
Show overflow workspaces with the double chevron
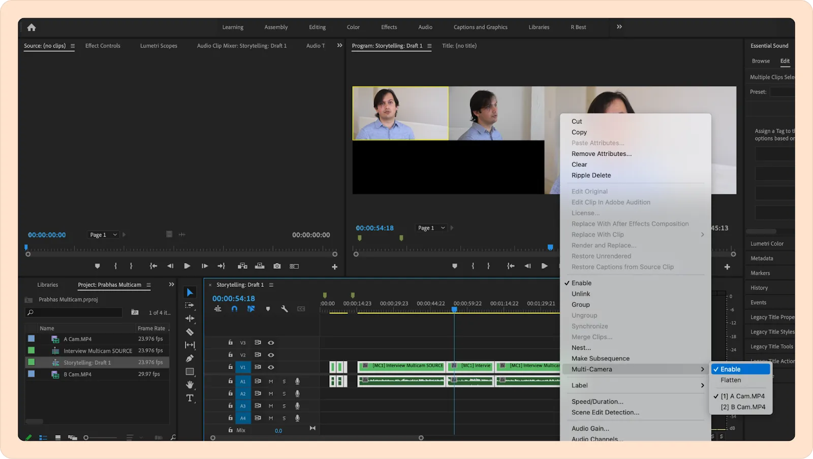tap(619, 27)
